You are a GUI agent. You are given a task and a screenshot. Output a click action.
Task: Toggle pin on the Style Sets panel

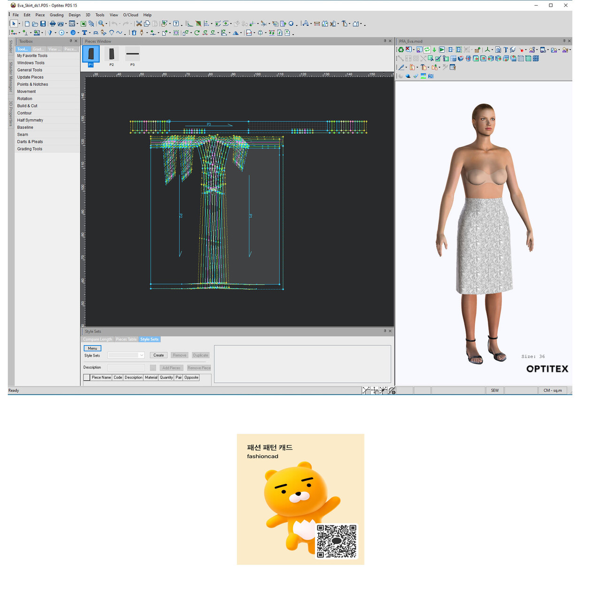point(385,331)
